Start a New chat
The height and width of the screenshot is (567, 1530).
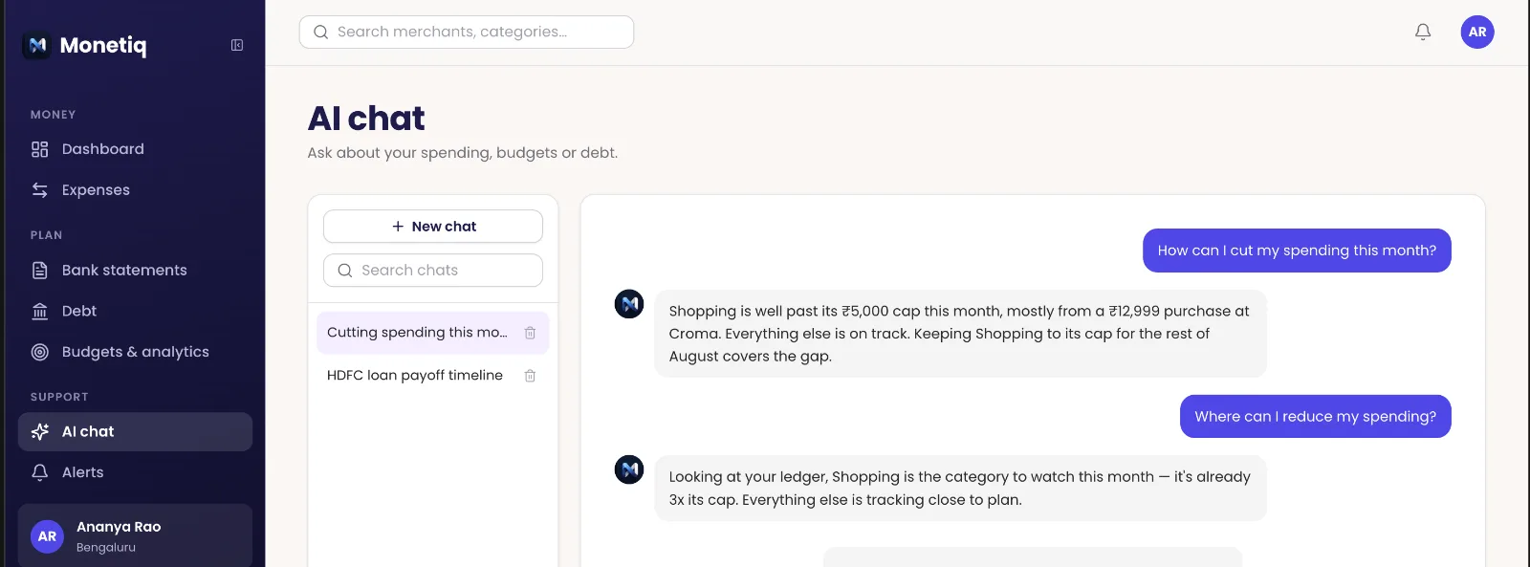point(433,227)
